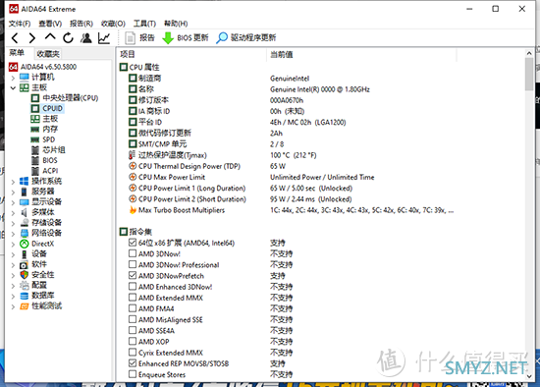
Task: Click the scrollbar down arrow
Action: [x=529, y=376]
